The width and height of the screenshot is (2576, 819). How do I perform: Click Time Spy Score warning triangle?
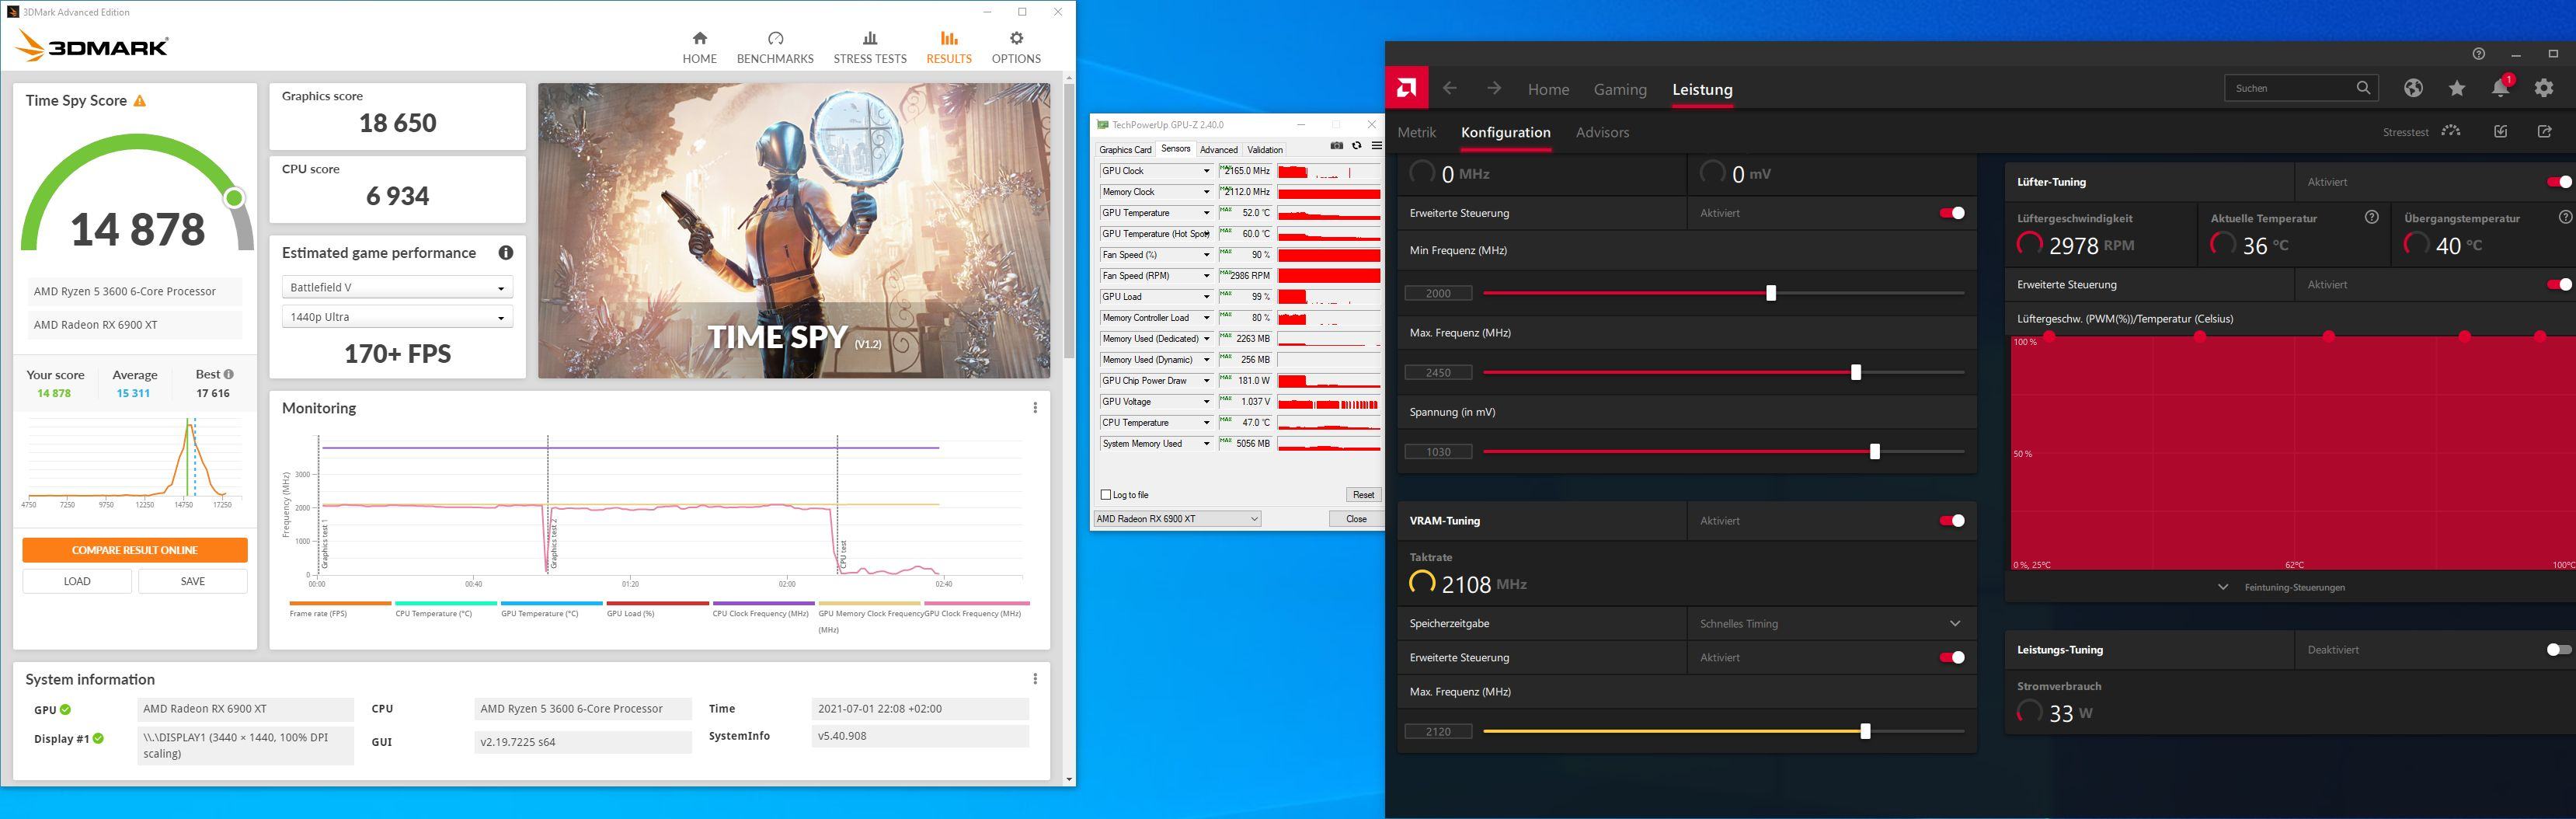click(140, 101)
